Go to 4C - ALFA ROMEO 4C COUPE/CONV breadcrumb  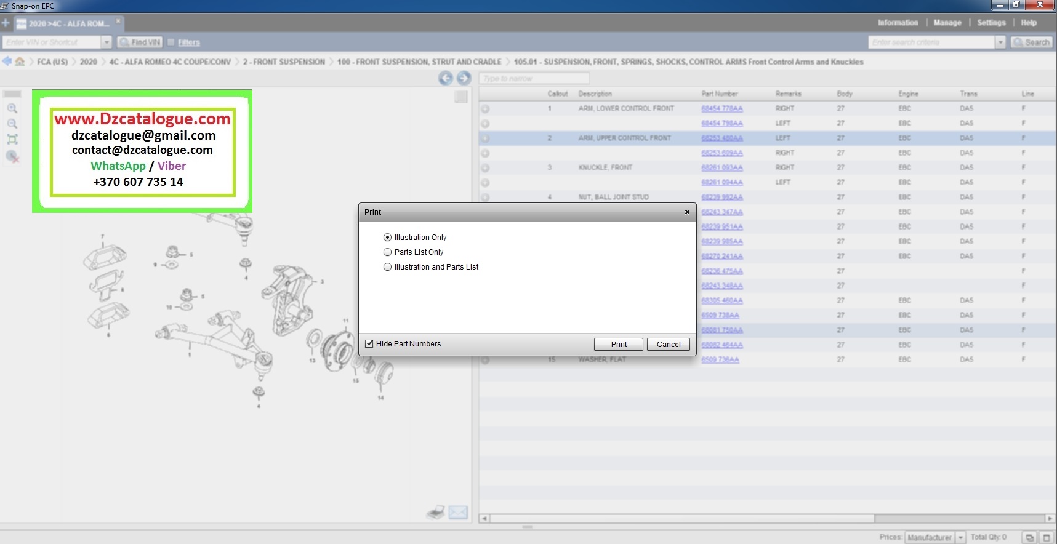point(170,62)
